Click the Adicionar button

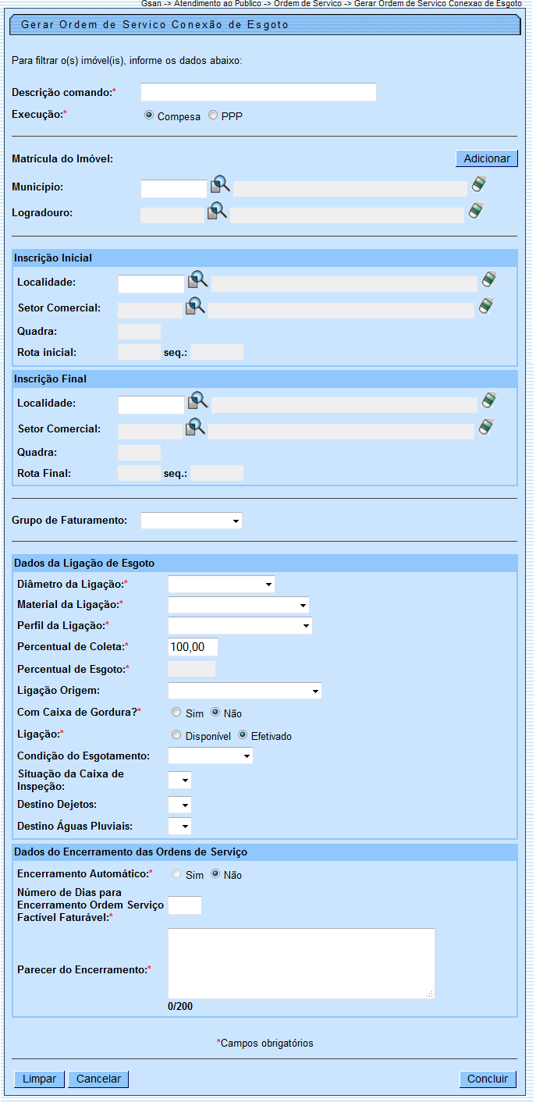pos(487,158)
